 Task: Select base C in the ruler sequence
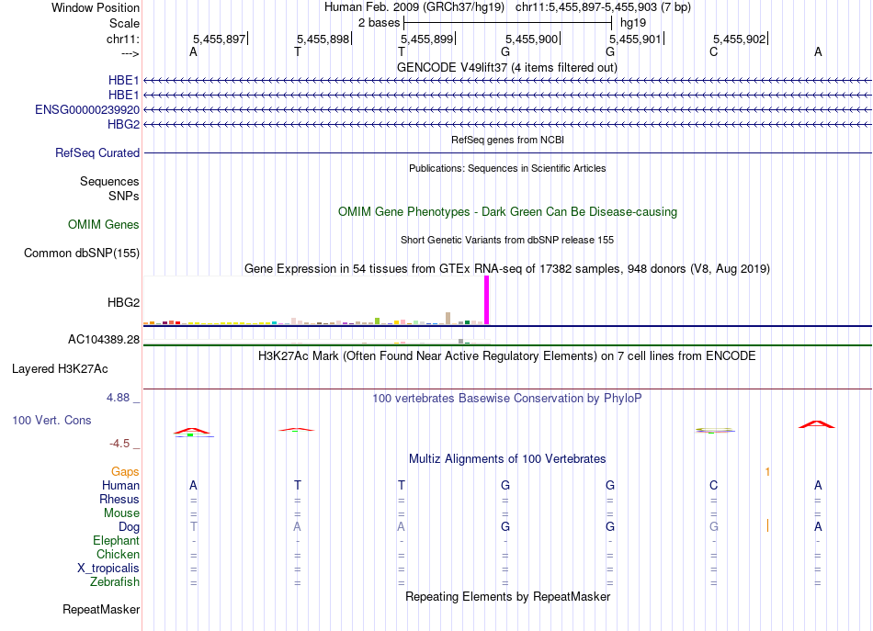(713, 51)
